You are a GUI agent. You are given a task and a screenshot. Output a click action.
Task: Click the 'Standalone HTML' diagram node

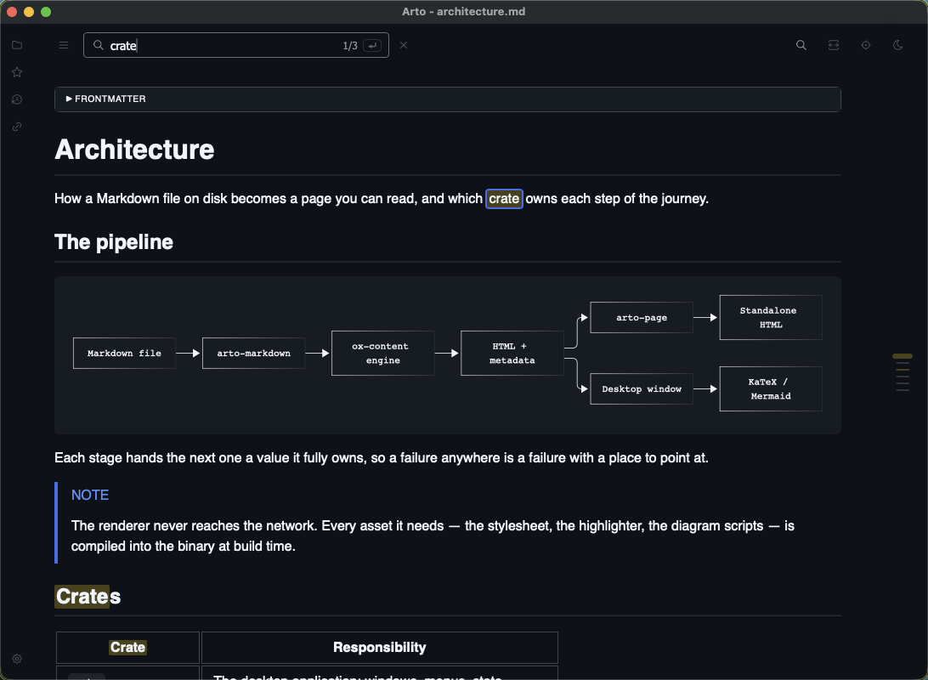[x=771, y=318]
